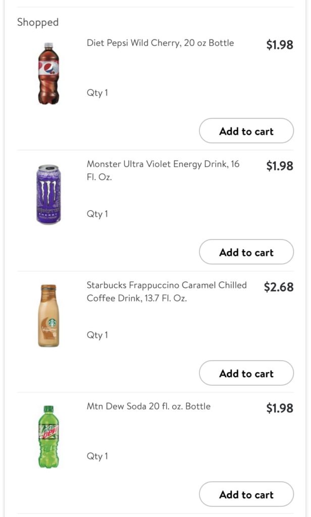Add Mtn Dew Soda to cart
Viewport: 311px width, 517px height.
pyautogui.click(x=246, y=495)
